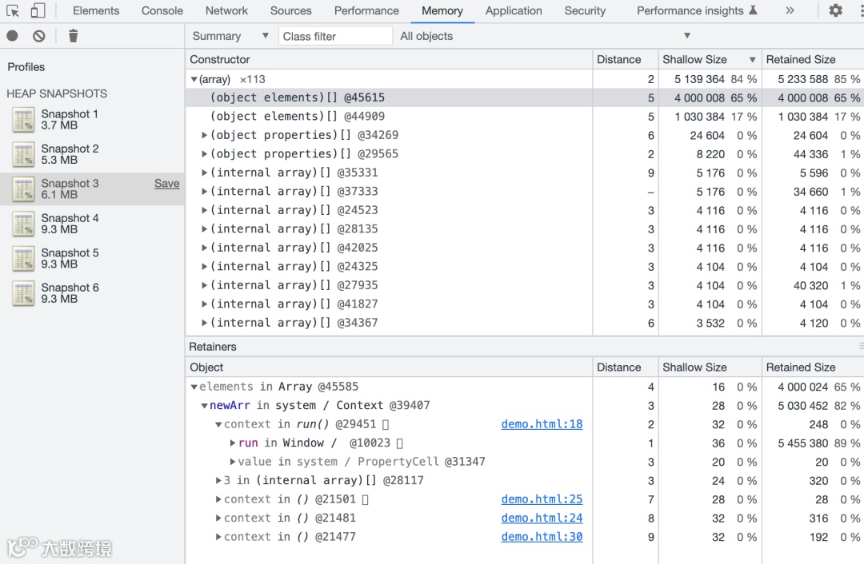Click the Class filter input field
864x564 pixels.
pyautogui.click(x=335, y=36)
